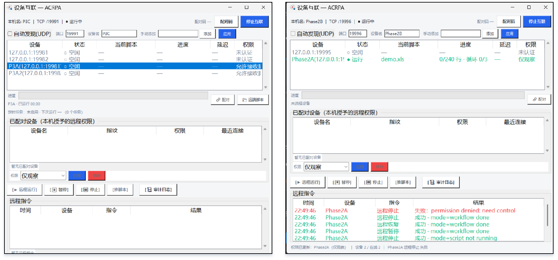This screenshot has width=558, height=260.
Task: Click the app icon in P3C window title bar
Action: point(10,7)
